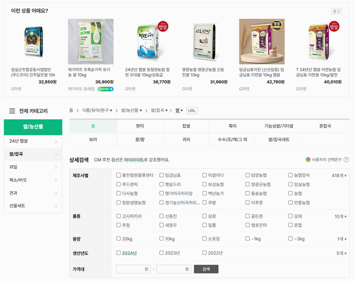Open the 혼합곡 subcategory tab
Image resolution: width=355 pixels, height=281 pixels.
[x=325, y=126]
